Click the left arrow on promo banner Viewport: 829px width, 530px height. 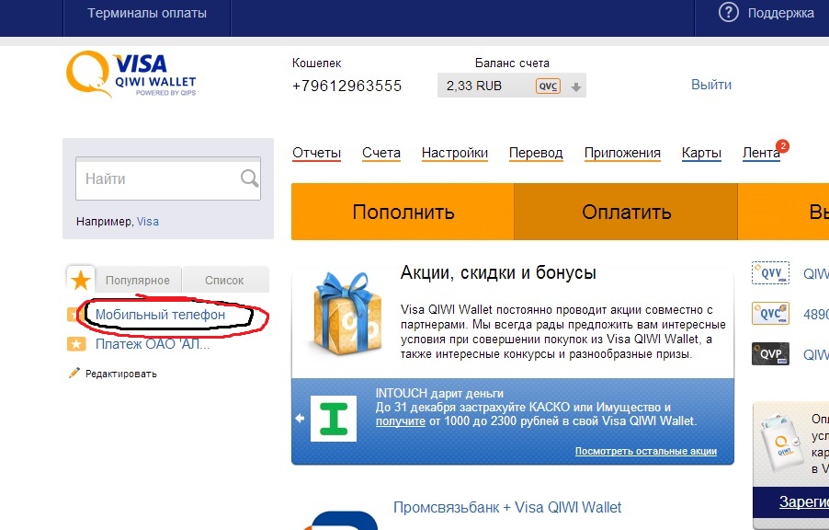point(300,419)
